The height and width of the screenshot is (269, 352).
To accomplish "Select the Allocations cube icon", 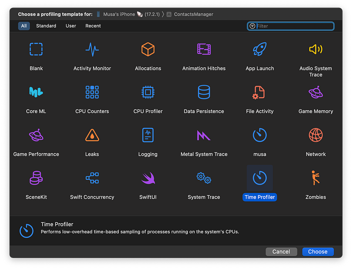I will [148, 49].
